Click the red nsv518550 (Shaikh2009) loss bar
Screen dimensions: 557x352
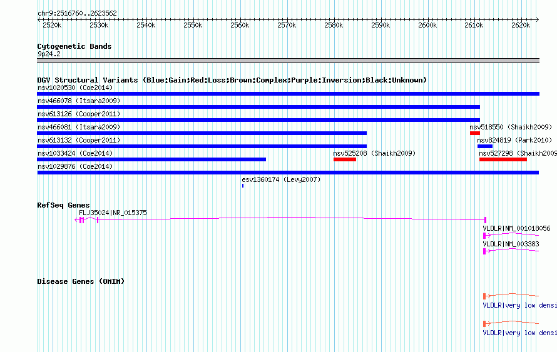475,133
